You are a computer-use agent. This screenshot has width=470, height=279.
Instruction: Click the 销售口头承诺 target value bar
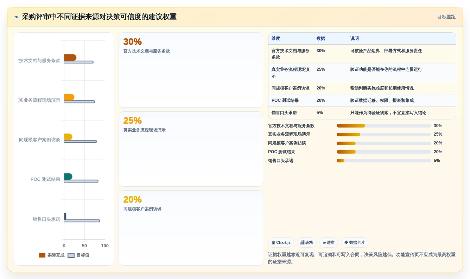pyautogui.click(x=82, y=221)
